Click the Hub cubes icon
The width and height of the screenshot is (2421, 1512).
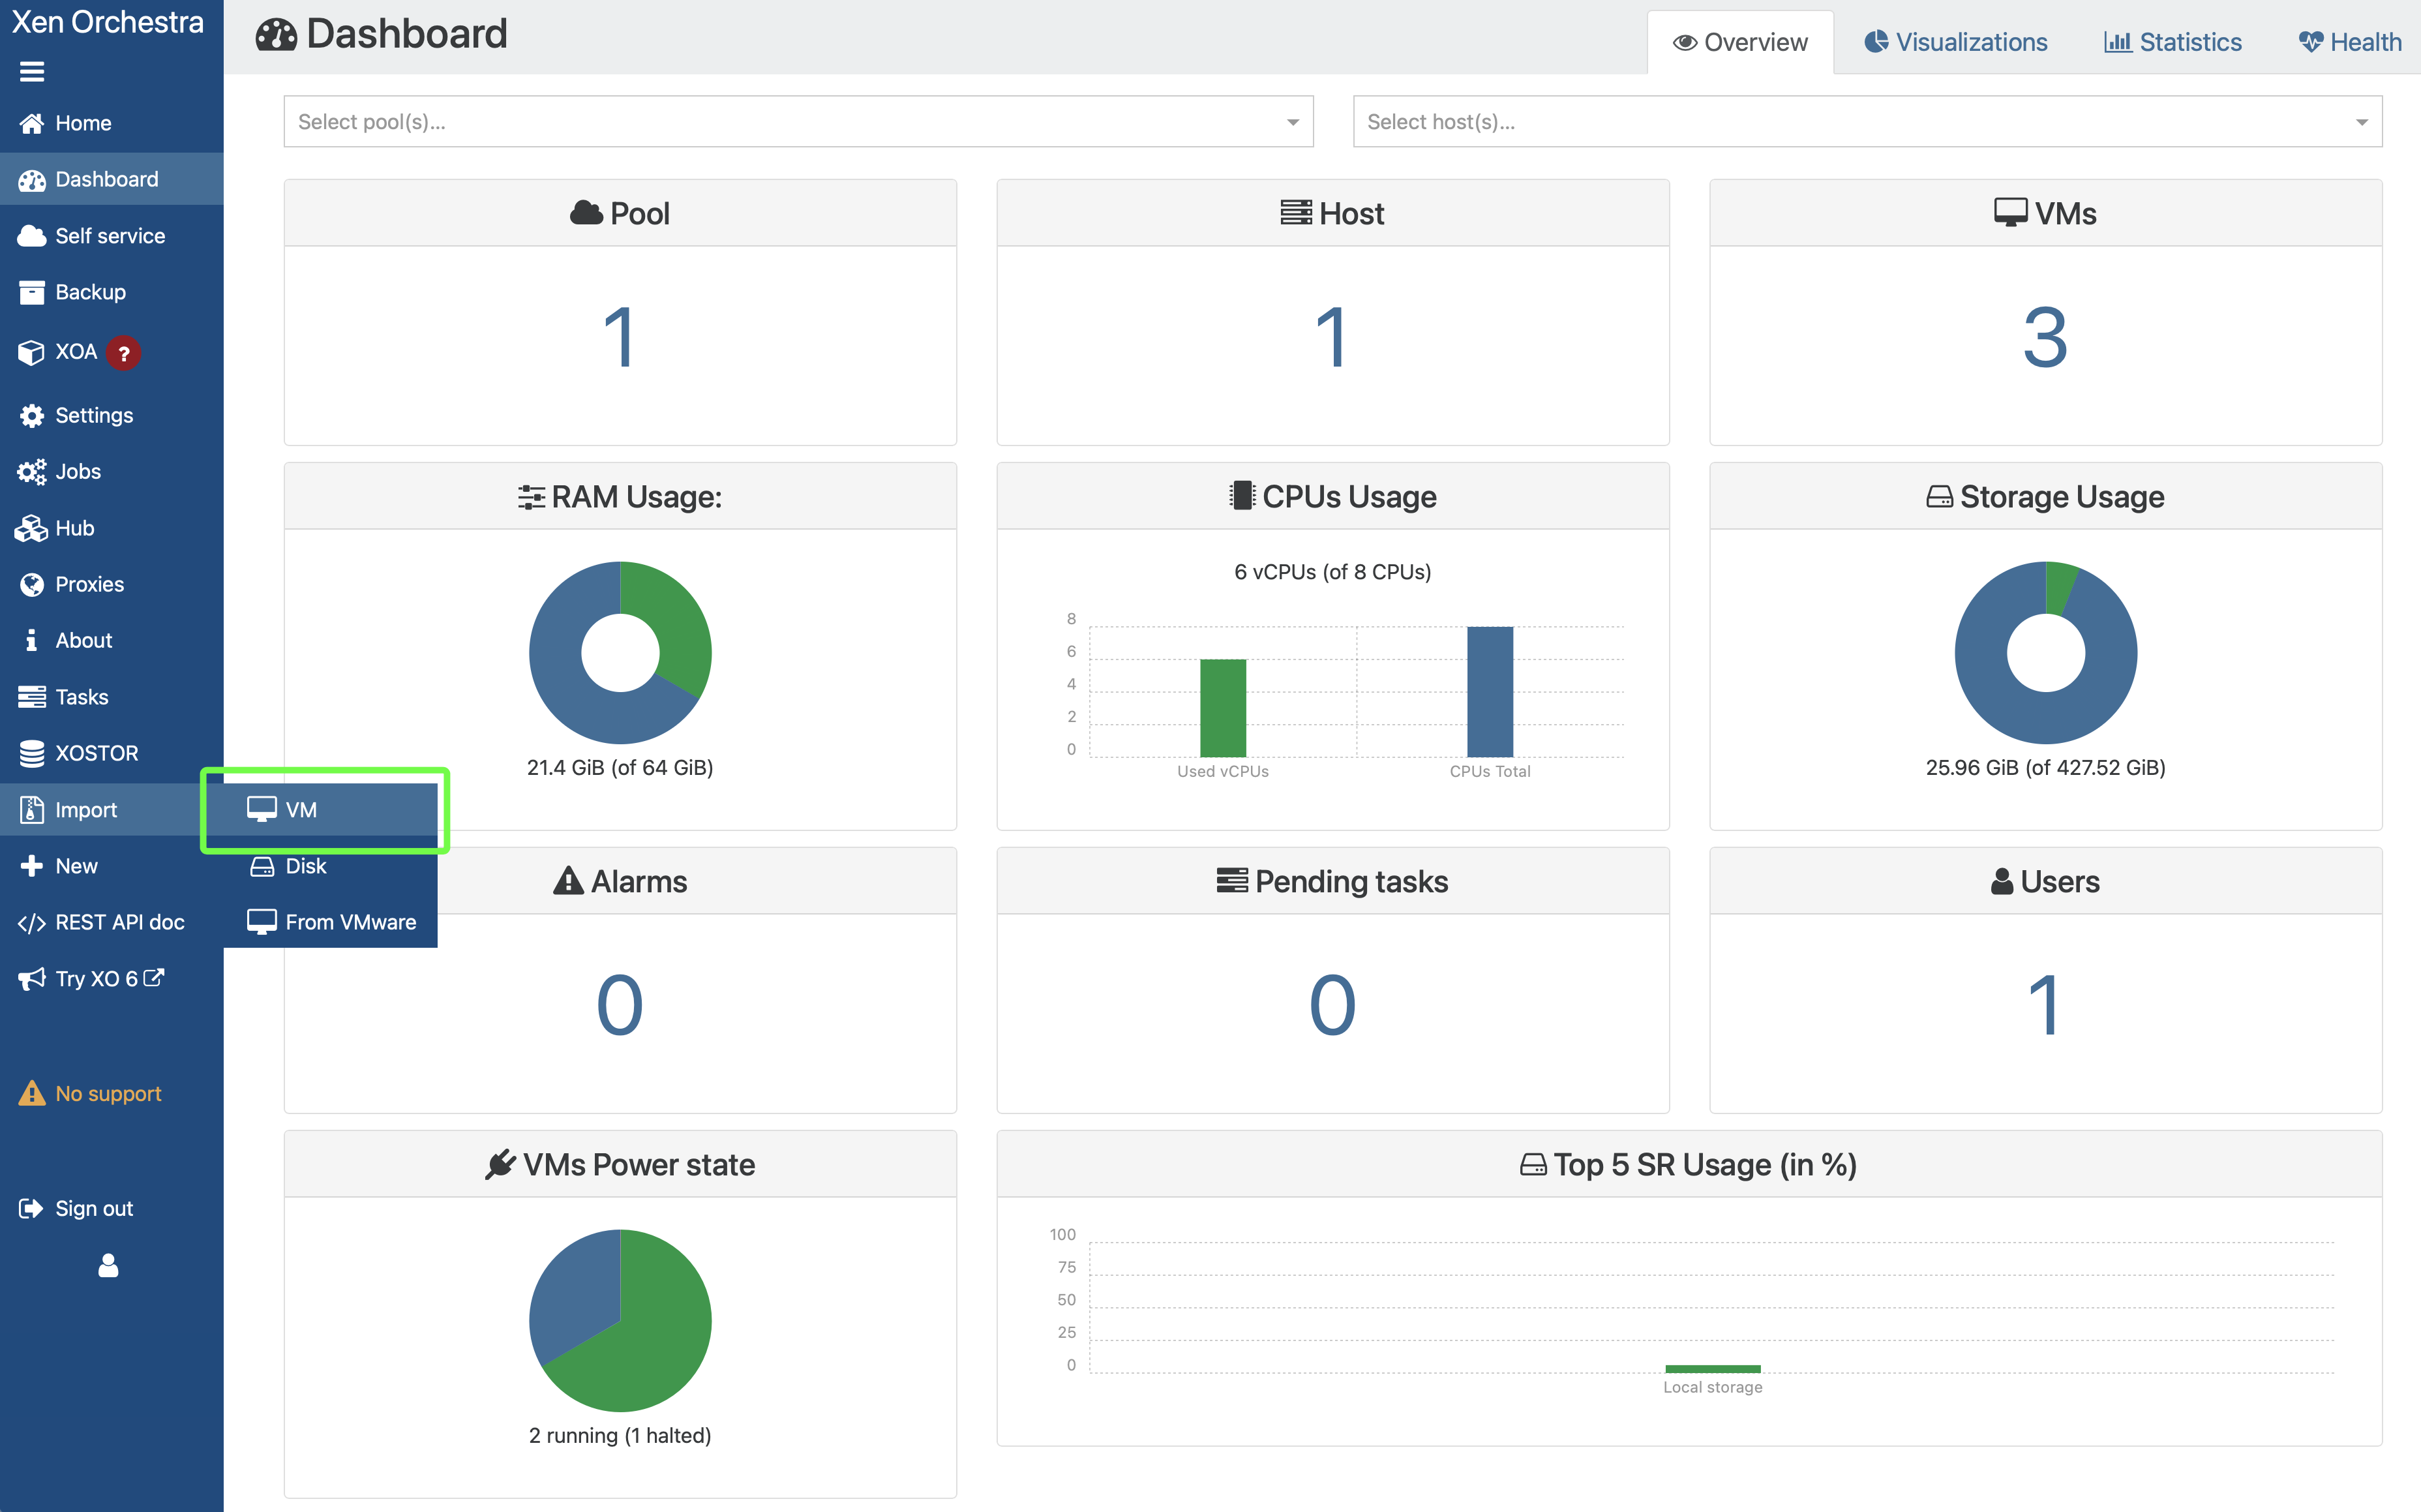[32, 528]
